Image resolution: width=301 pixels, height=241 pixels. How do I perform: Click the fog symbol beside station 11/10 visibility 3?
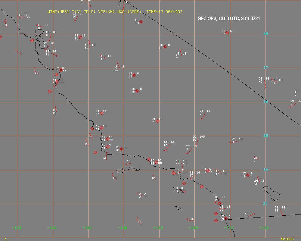coord(62,83)
